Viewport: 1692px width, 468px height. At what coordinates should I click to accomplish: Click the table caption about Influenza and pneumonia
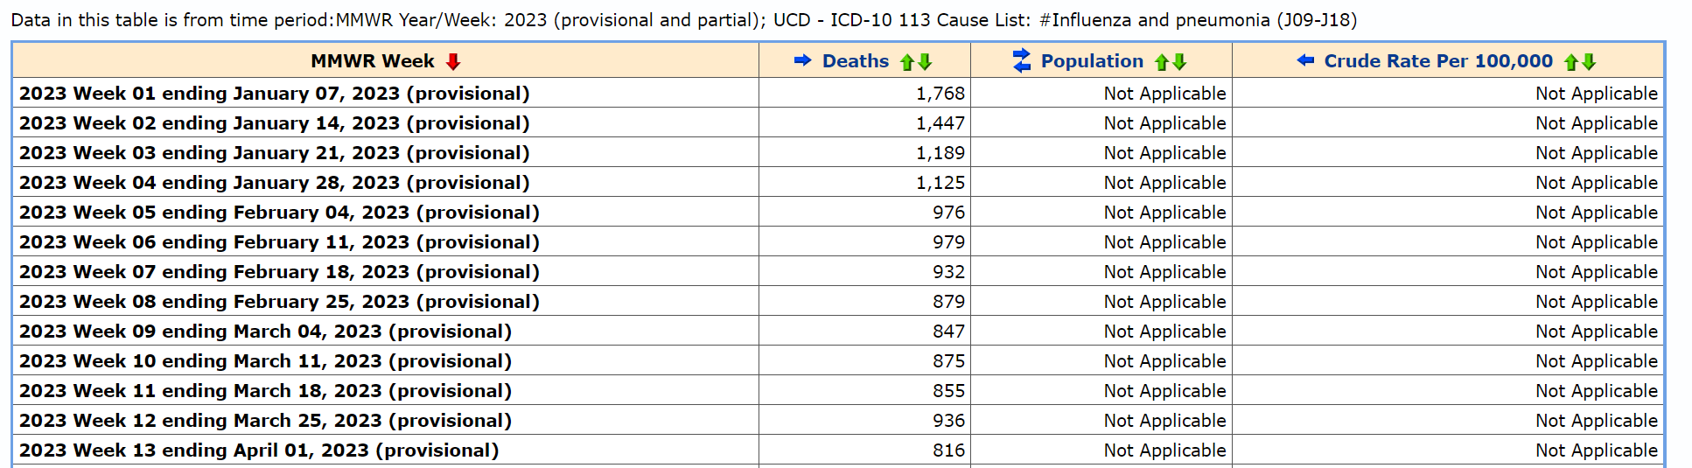(683, 20)
